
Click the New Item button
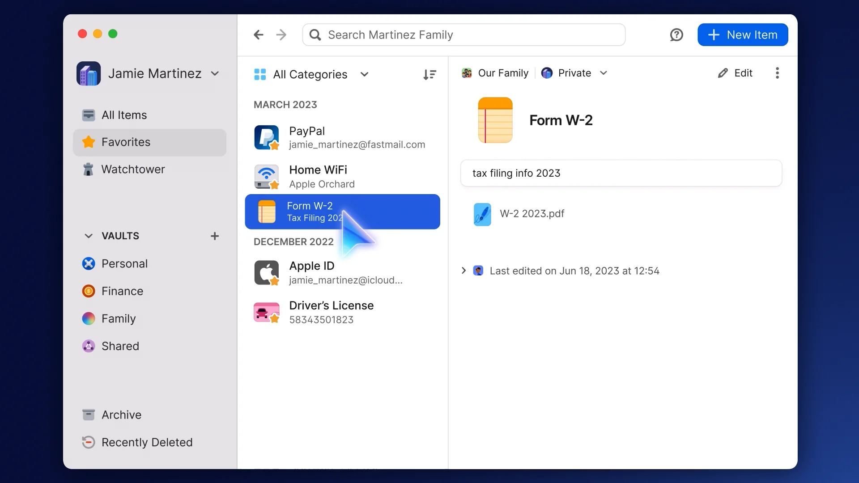[x=742, y=35]
